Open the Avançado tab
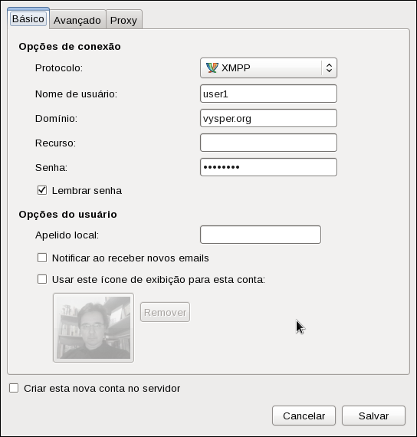Image resolution: width=417 pixels, height=437 pixels. (77, 20)
